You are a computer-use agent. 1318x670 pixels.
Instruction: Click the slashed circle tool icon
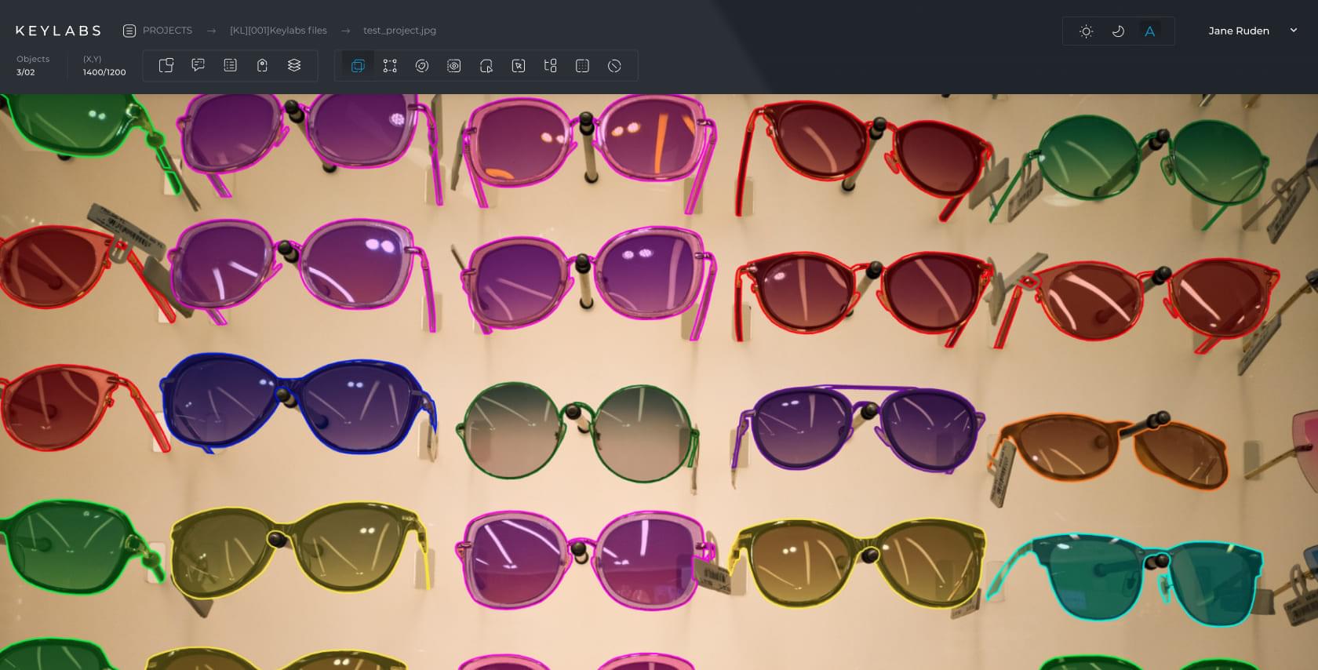pyautogui.click(x=614, y=66)
